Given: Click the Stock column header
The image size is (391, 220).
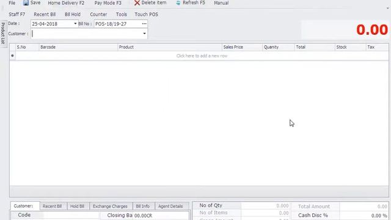Looking at the screenshot, I should click(350, 47).
